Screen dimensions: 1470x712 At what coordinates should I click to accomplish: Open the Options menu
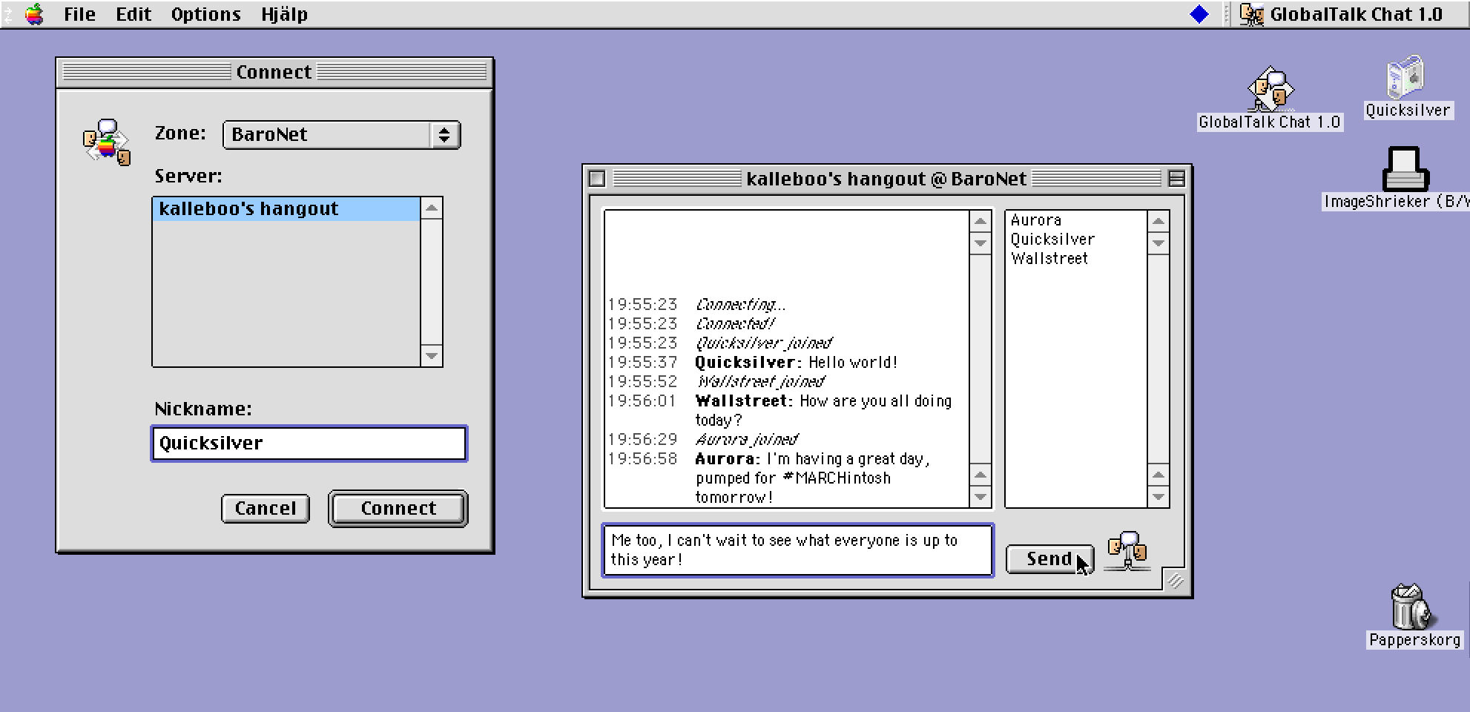(205, 14)
